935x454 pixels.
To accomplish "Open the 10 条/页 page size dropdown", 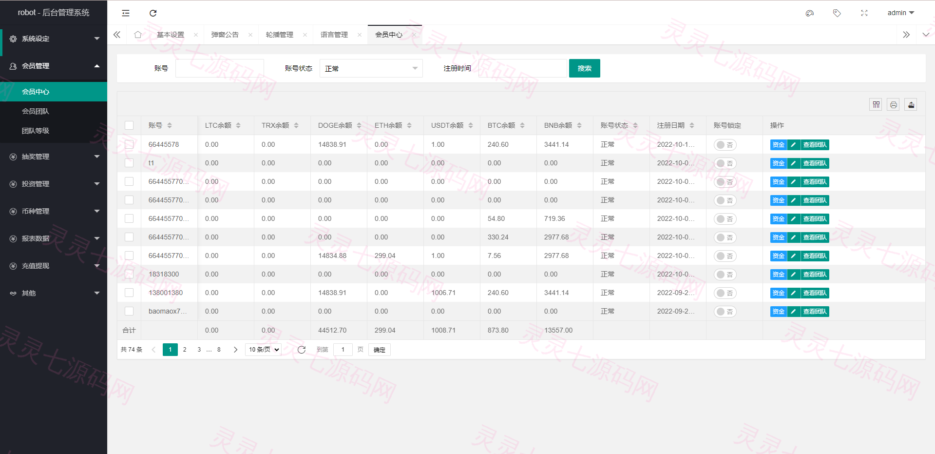I will [x=264, y=350].
